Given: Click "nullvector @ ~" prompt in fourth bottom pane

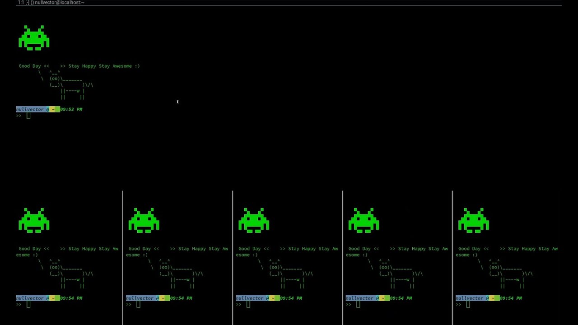Looking at the screenshot, I should tap(368, 298).
